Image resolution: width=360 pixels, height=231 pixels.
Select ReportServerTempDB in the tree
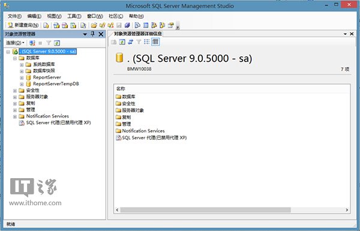click(56, 84)
